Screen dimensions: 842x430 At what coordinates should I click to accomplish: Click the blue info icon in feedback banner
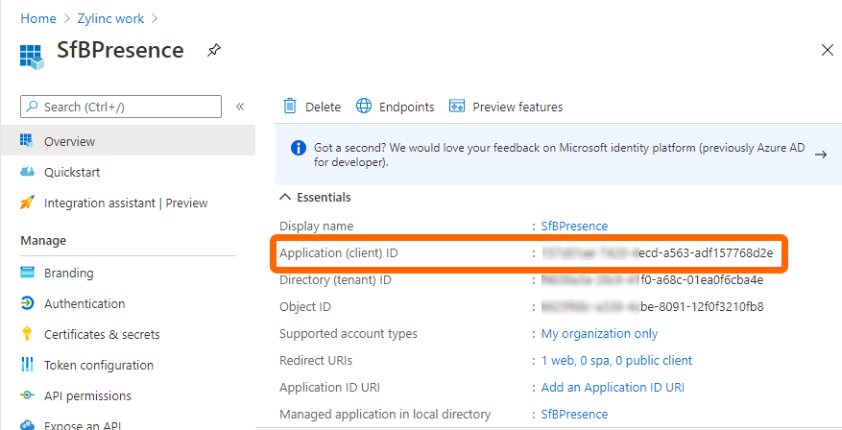[299, 148]
